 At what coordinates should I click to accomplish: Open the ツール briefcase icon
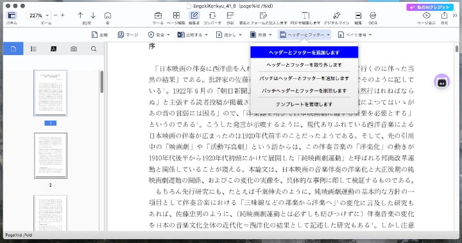[158, 15]
